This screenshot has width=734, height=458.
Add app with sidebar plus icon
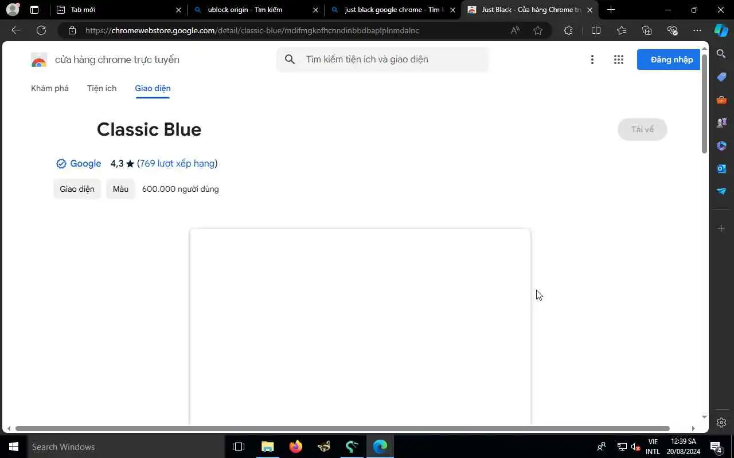tap(721, 228)
